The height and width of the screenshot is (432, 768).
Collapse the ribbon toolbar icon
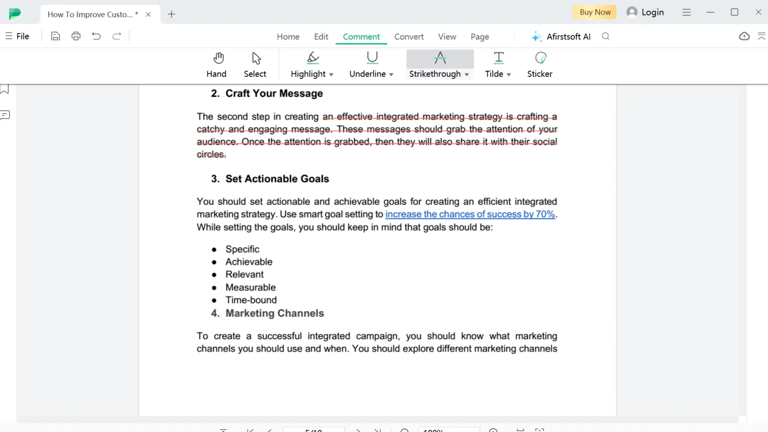point(762,36)
